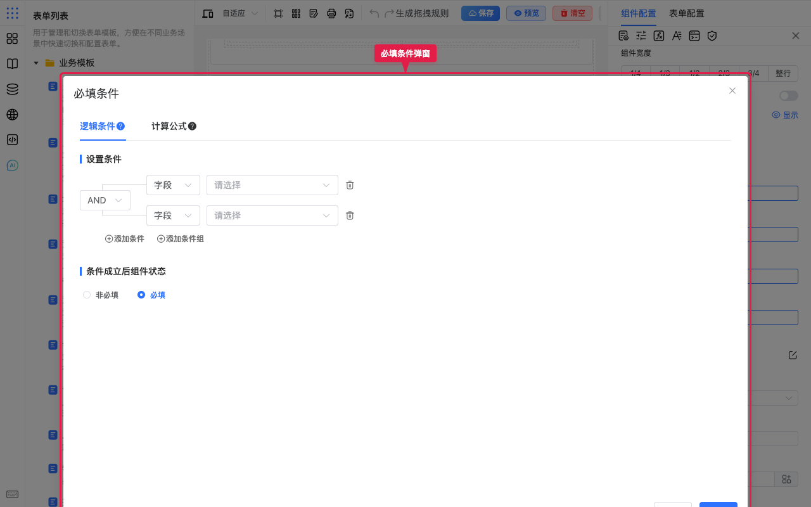This screenshot has height=507, width=811.
Task: Click the 条件成立后组件状态 heading
Action: point(126,271)
